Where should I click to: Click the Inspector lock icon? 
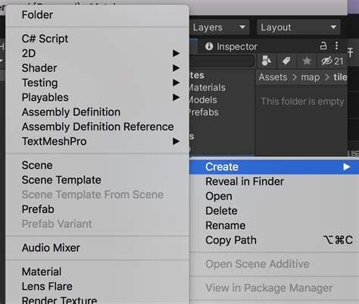click(x=323, y=45)
